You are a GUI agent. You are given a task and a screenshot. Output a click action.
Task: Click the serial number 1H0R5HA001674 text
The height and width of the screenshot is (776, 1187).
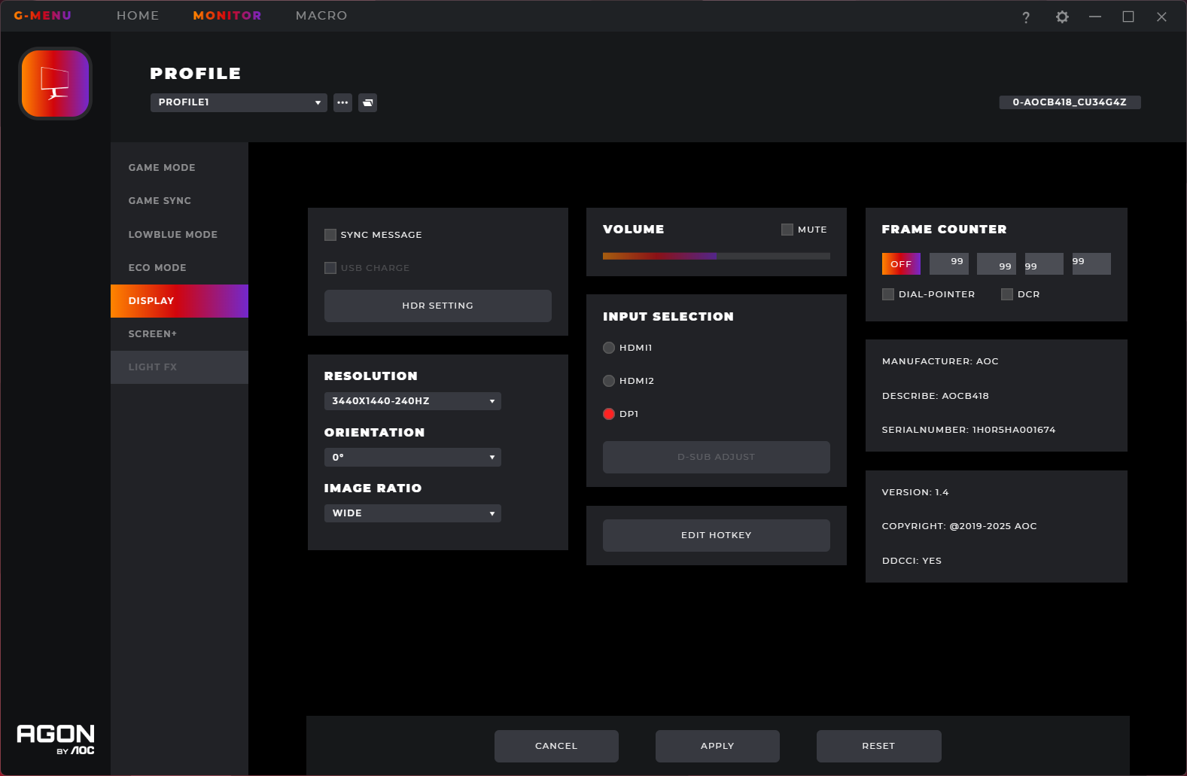[x=969, y=430]
